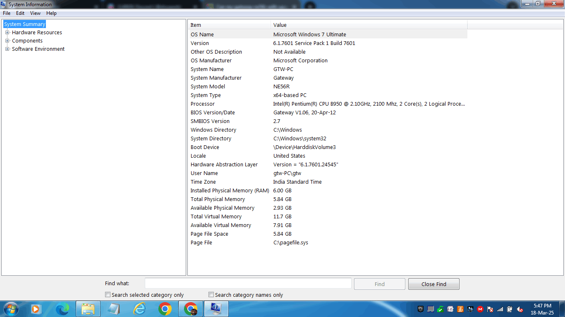This screenshot has height=317, width=565.
Task: Click the OneNote tray icon
Action: 450,309
